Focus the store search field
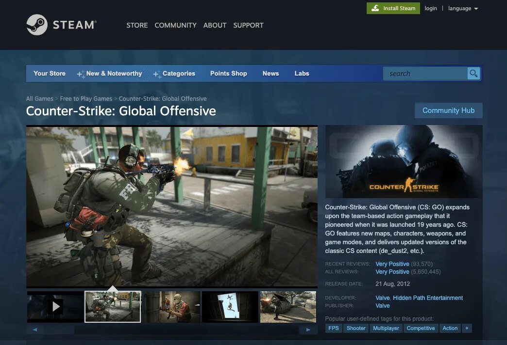The image size is (507, 345). pos(425,74)
